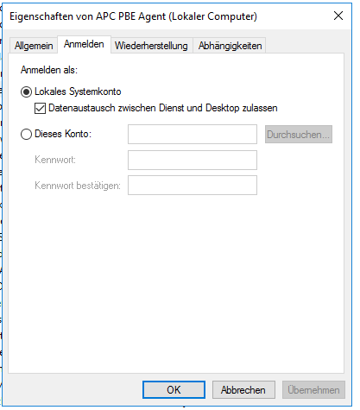This screenshot has height=410, width=360.
Task: Select the Lokales Systemkonto radio button
Action: [26, 92]
